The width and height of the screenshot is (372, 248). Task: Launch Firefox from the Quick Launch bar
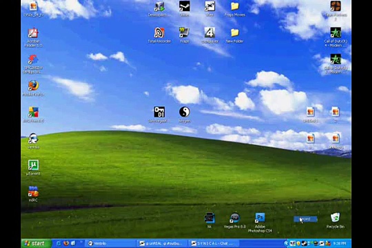point(66,243)
